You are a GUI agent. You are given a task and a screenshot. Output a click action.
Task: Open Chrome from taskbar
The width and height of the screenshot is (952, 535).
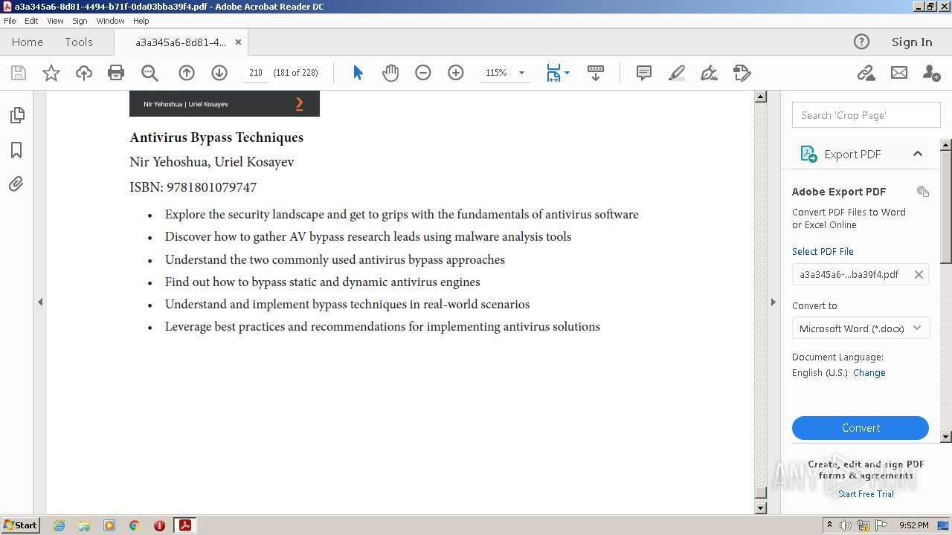pyautogui.click(x=134, y=525)
